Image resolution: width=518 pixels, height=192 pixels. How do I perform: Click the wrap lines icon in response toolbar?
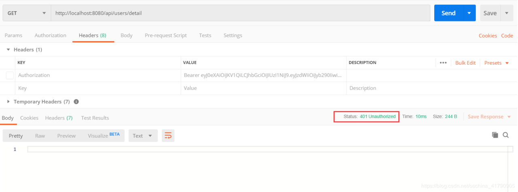click(x=168, y=135)
